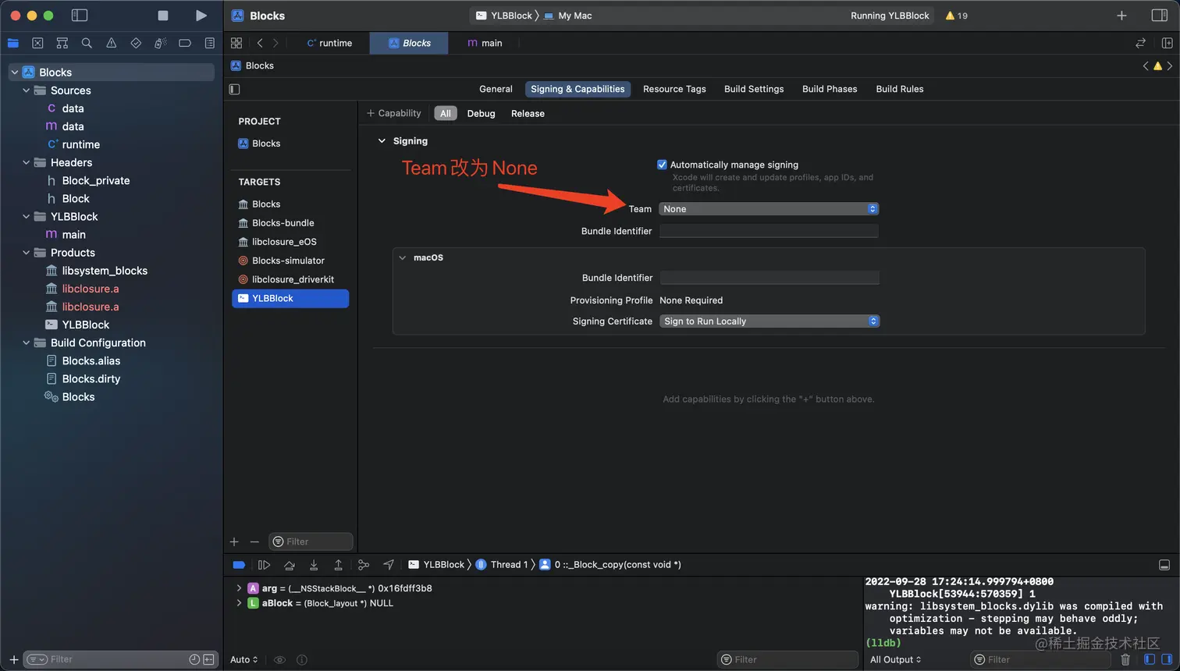Open the Signing Certificate dropdown
The image size is (1180, 671).
click(769, 321)
